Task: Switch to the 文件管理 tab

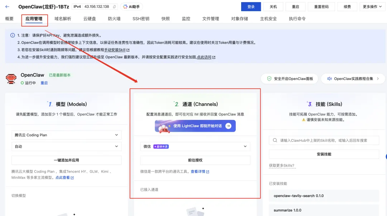Action: pos(211,19)
